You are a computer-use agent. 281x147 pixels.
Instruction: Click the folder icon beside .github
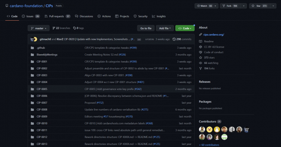tap(32, 48)
